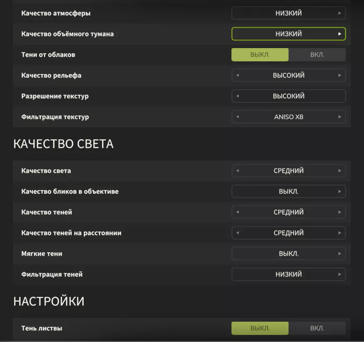Click right arrow for Качество рельефа
Image resolution: width=364 pixels, height=342 pixels.
[x=340, y=75]
